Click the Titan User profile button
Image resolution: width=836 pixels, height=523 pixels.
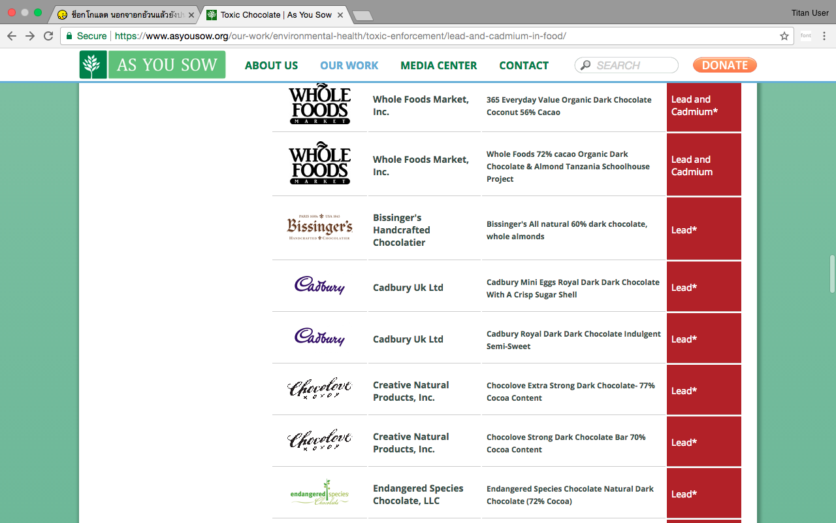tap(810, 13)
